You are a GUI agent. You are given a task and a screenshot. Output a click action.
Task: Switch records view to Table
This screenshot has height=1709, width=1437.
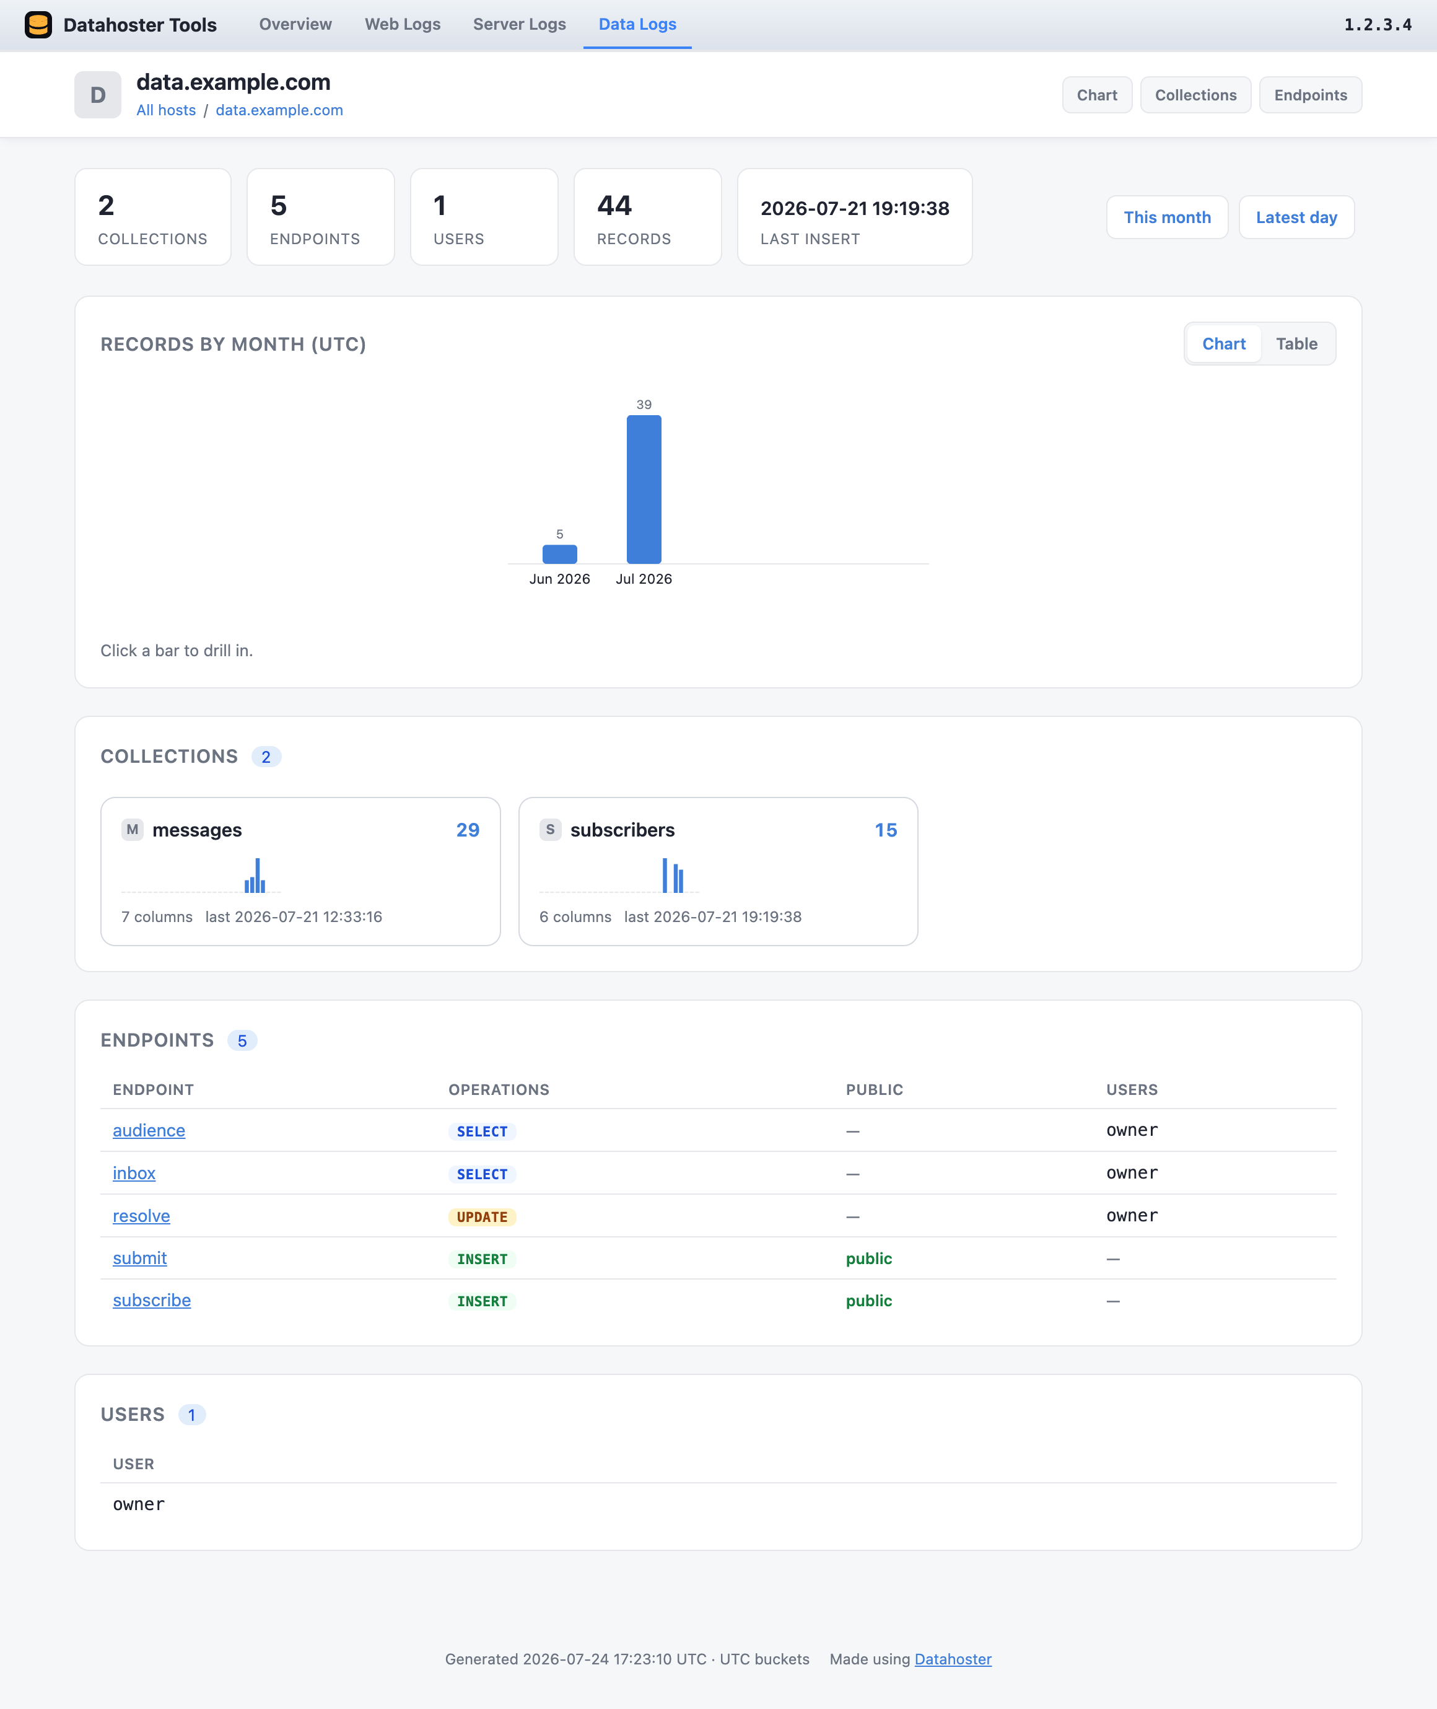point(1296,344)
